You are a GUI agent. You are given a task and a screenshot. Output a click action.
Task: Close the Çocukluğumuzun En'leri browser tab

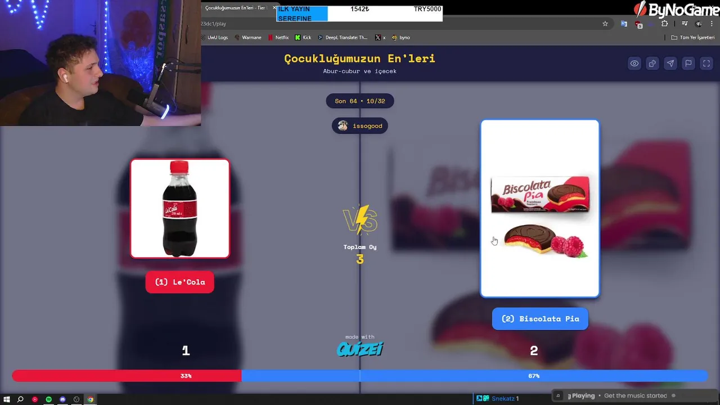[x=274, y=8]
